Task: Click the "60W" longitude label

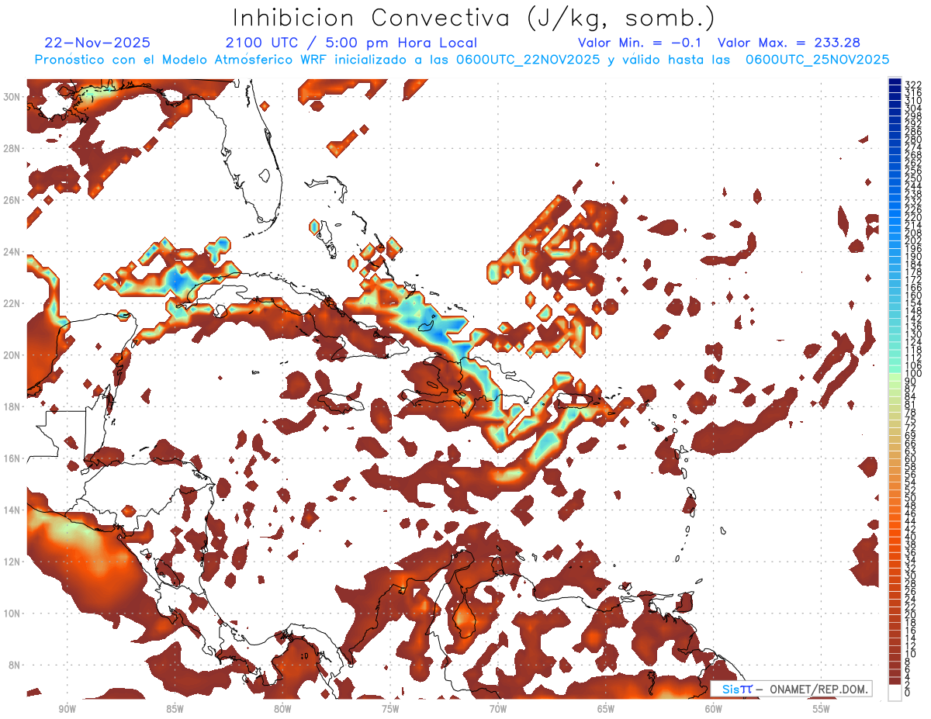Action: tap(714, 709)
